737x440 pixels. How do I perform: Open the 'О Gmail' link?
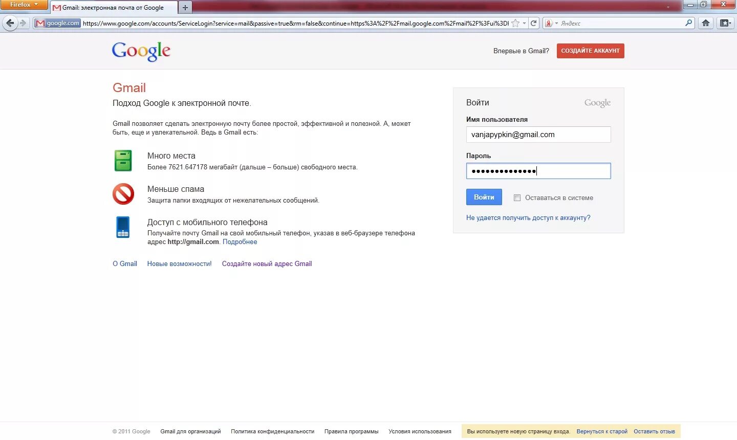pyautogui.click(x=125, y=263)
